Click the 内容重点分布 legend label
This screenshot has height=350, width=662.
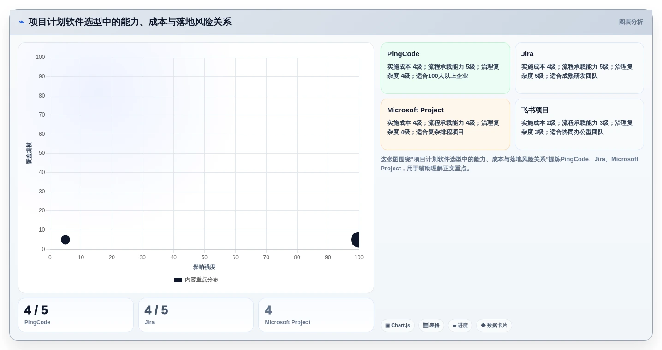click(x=202, y=280)
